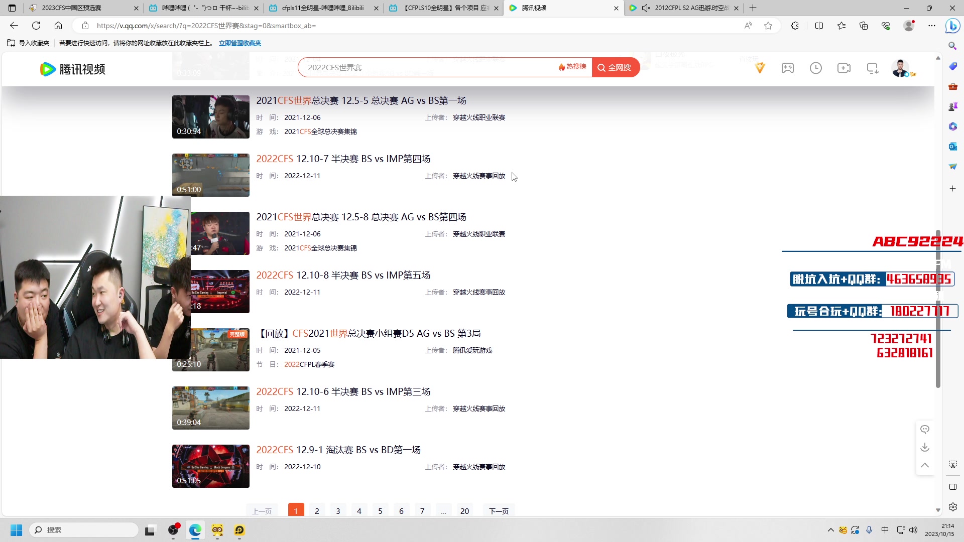
Task: Go to page 2 of results
Action: [317, 511]
